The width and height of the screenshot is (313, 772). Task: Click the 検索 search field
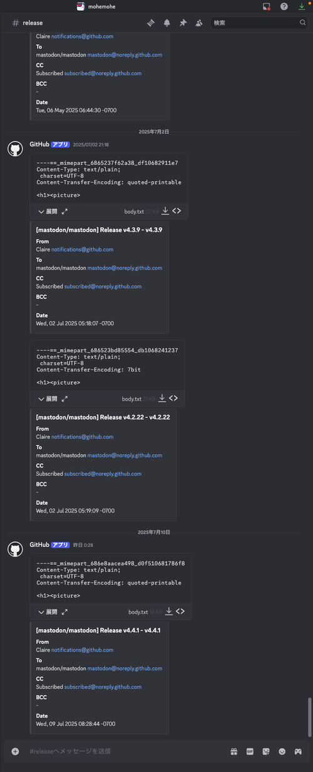pyautogui.click(x=259, y=23)
